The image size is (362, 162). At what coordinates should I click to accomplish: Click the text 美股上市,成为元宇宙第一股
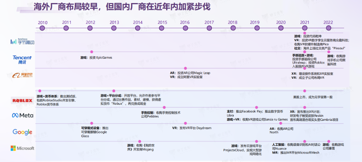coord(313,97)
